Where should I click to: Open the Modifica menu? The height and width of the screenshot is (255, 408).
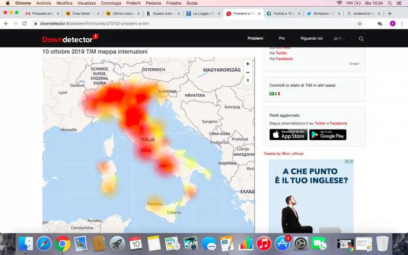(64, 3)
